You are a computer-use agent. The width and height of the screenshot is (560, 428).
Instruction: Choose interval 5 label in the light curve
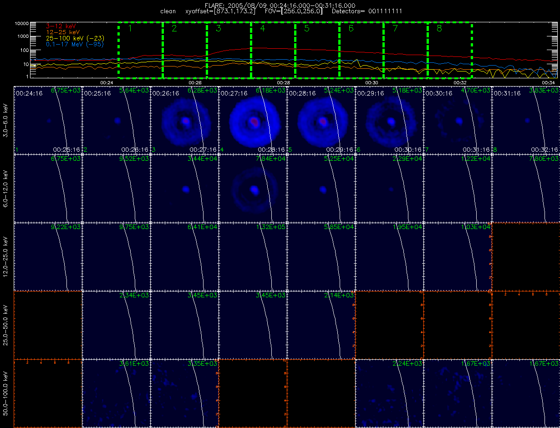pos(306,29)
